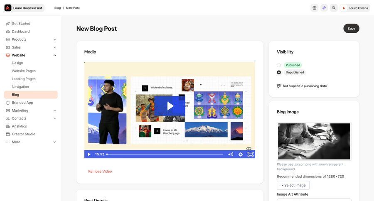This screenshot has width=374, height=201.
Task: Seek on the video progress bar
Action: [x=165, y=154]
